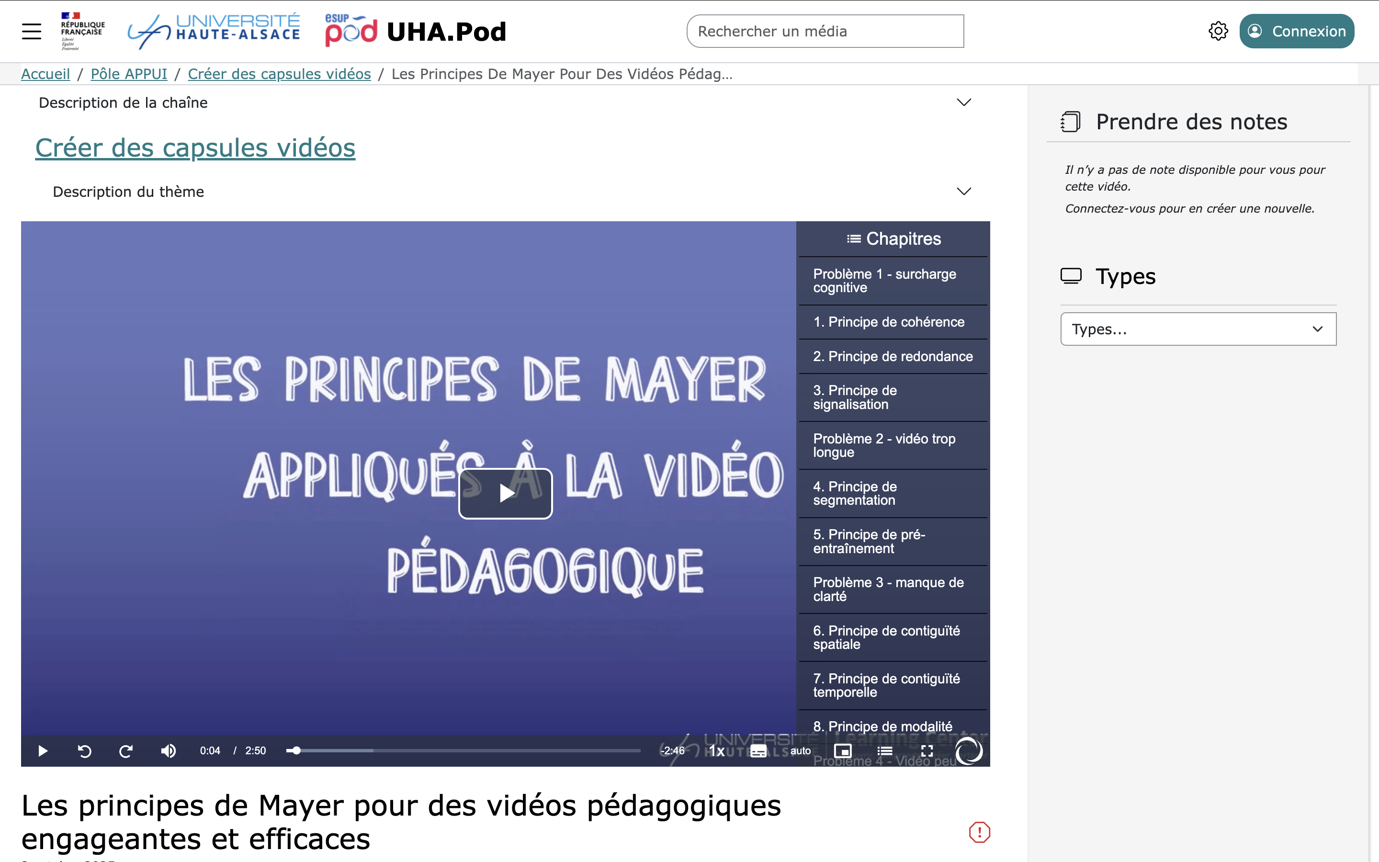Click the Connexion button
Screen dimensions: 1379x862
pos(1296,31)
